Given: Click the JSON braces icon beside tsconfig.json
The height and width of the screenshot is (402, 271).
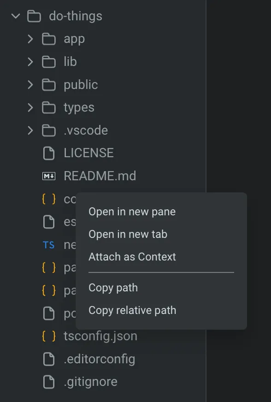Looking at the screenshot, I should tap(48, 337).
